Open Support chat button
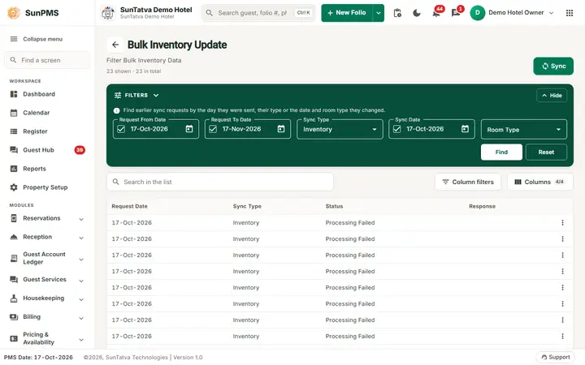 point(555,357)
